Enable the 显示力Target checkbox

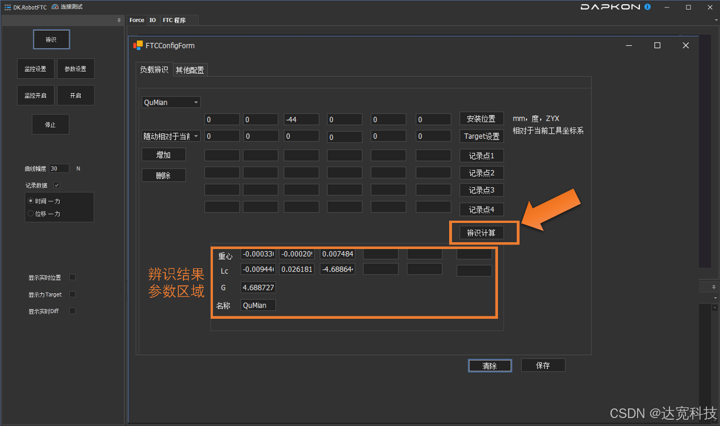coord(72,294)
